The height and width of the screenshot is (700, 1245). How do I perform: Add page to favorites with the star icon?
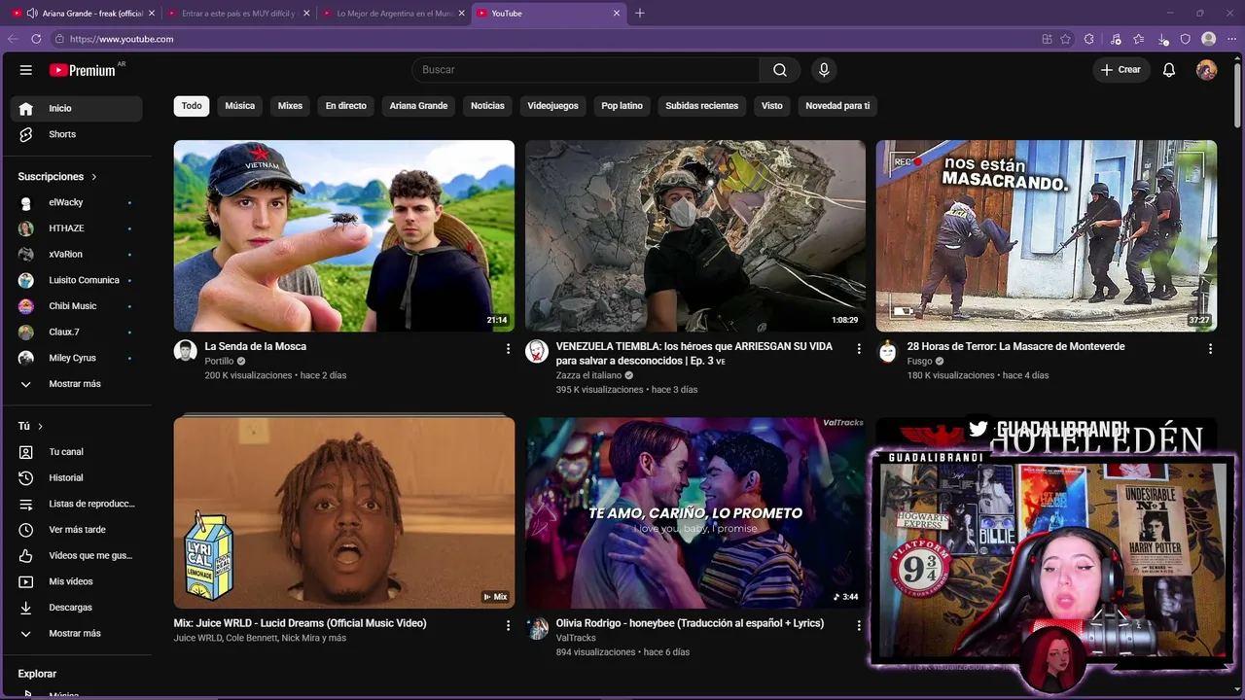(1065, 39)
